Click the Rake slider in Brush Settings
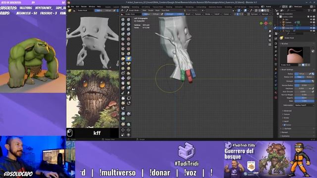This screenshot has width=317, height=178. [x=304, y=101]
